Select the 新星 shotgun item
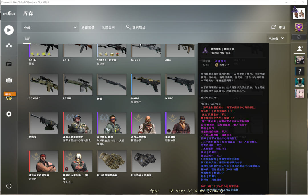 (x=112, y=85)
